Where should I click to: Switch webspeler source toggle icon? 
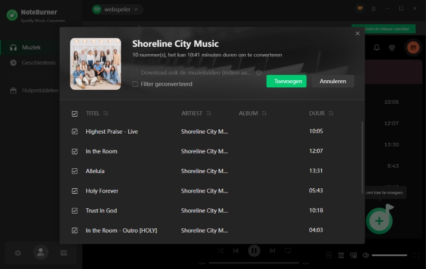tap(136, 10)
